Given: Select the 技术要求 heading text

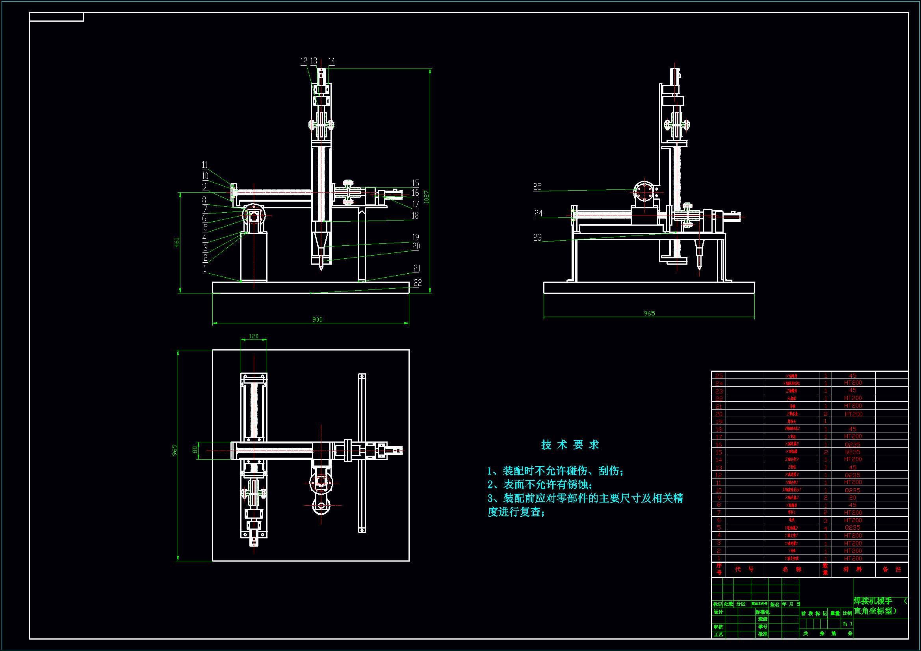Looking at the screenshot, I should (570, 445).
